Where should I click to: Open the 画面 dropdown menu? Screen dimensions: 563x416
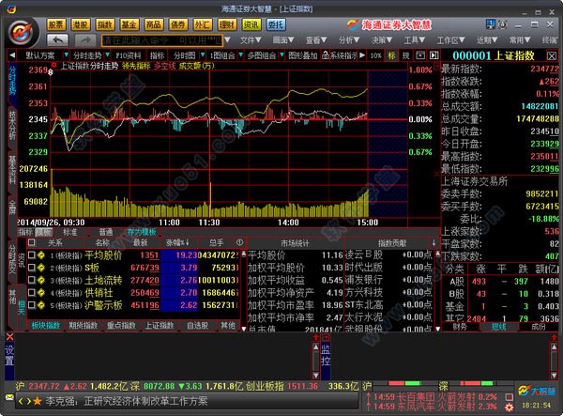(282, 40)
